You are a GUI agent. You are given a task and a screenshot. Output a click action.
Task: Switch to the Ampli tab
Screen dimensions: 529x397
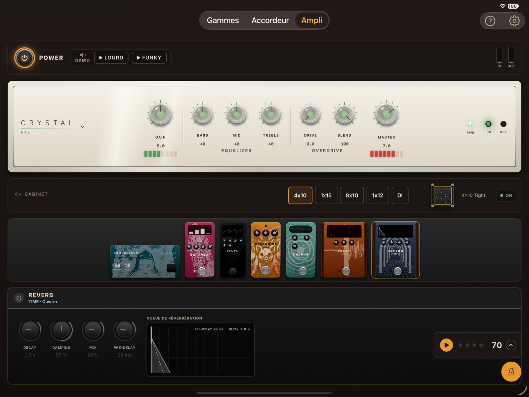click(x=311, y=21)
